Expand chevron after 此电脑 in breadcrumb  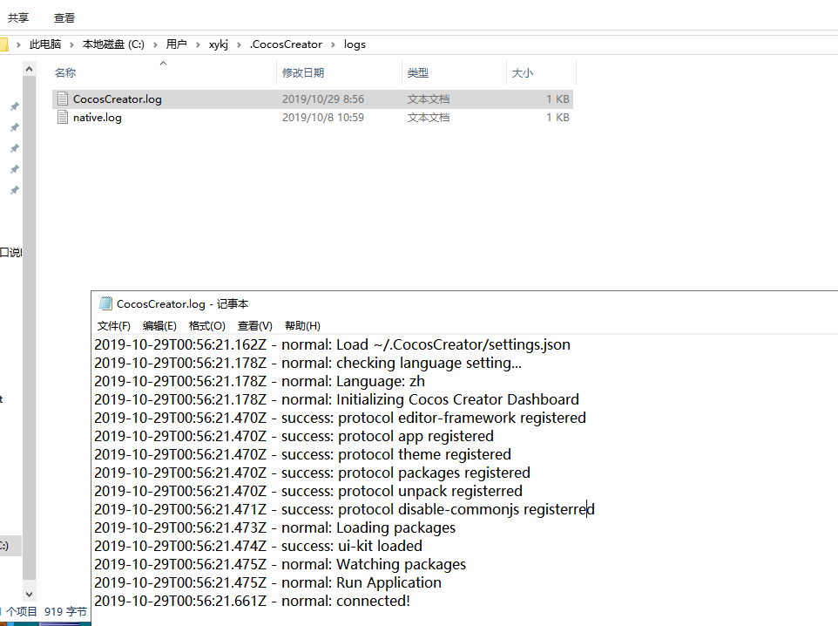tap(71, 44)
